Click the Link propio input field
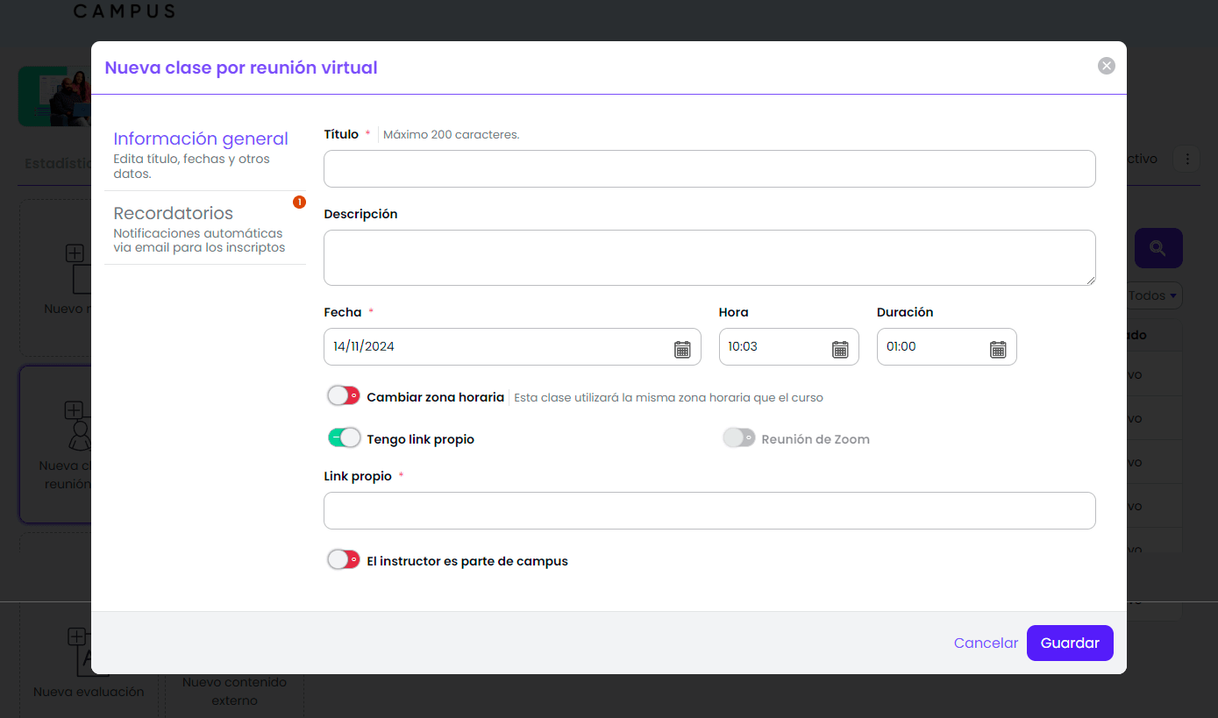The image size is (1218, 718). pyautogui.click(x=709, y=510)
